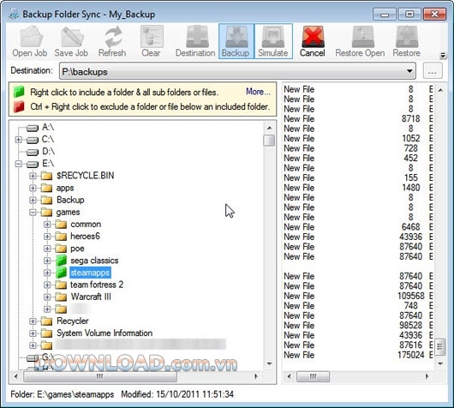Select the team fortress 2 folder

(97, 285)
